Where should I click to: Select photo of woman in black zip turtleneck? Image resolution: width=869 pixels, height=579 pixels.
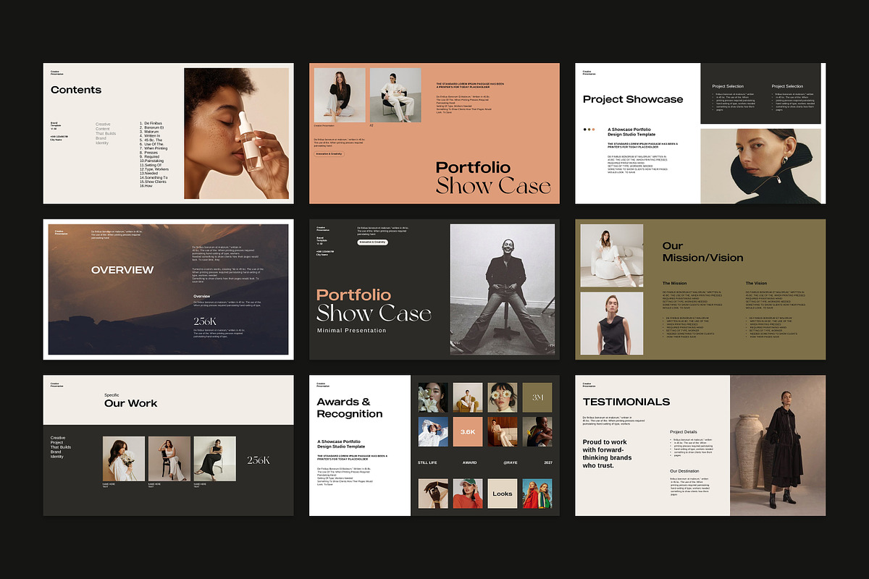pyautogui.click(x=760, y=166)
